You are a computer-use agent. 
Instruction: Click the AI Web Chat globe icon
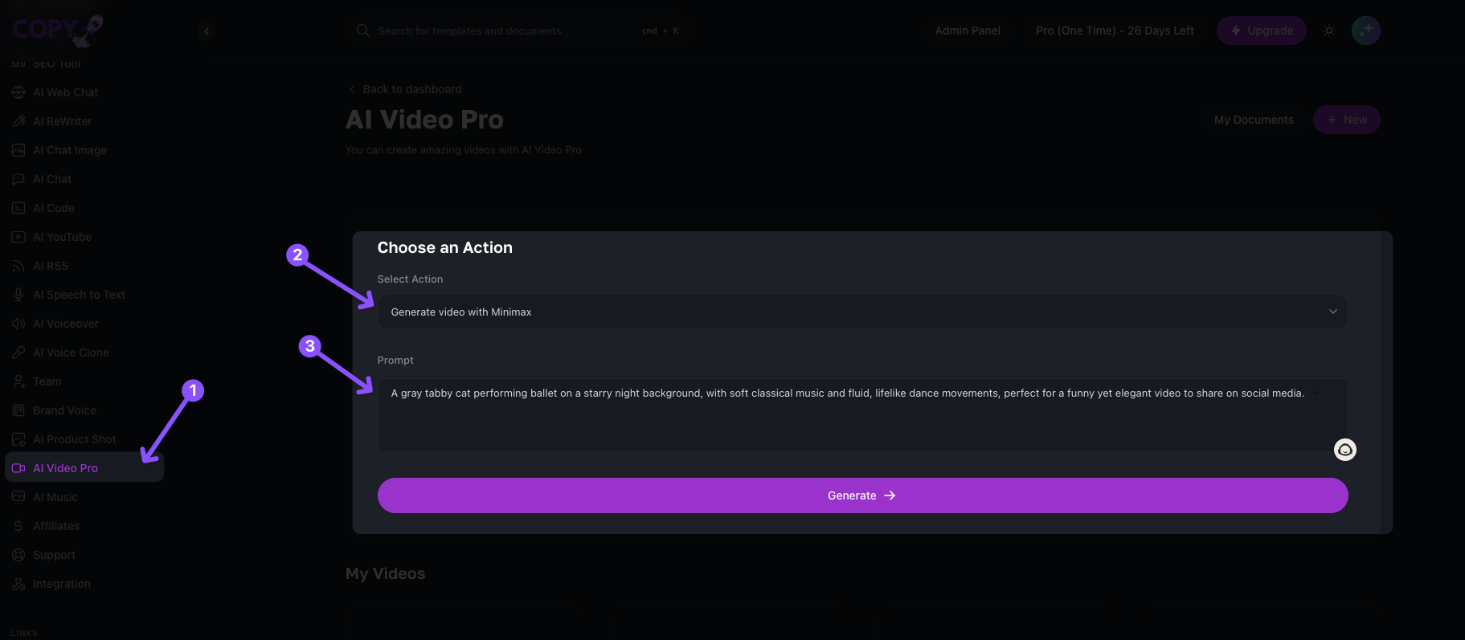click(18, 92)
